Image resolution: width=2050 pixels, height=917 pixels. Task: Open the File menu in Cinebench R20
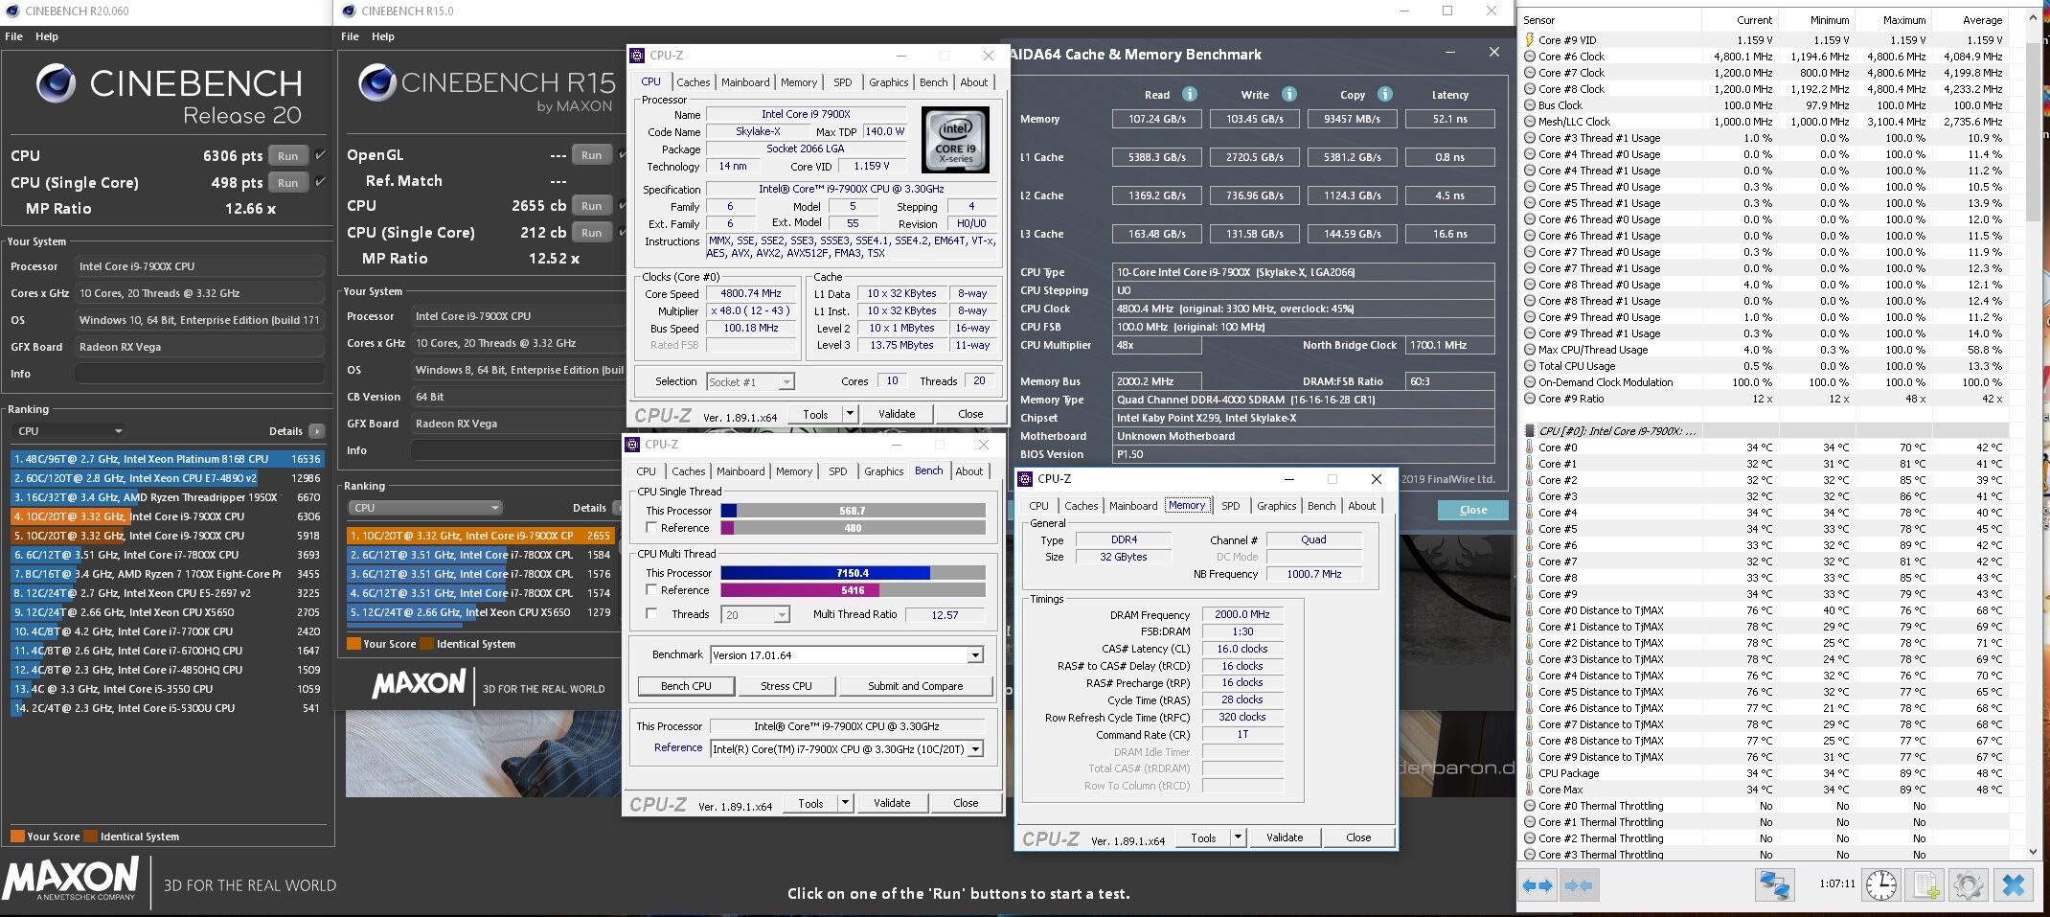pyautogui.click(x=14, y=36)
